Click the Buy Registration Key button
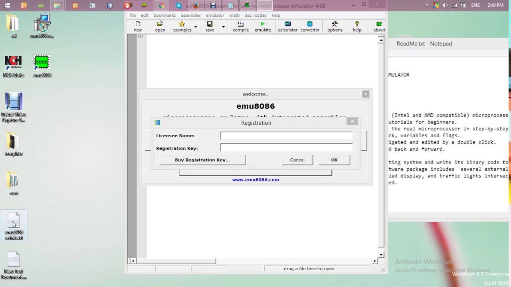Screen dimensions: 511x287 tap(202, 160)
